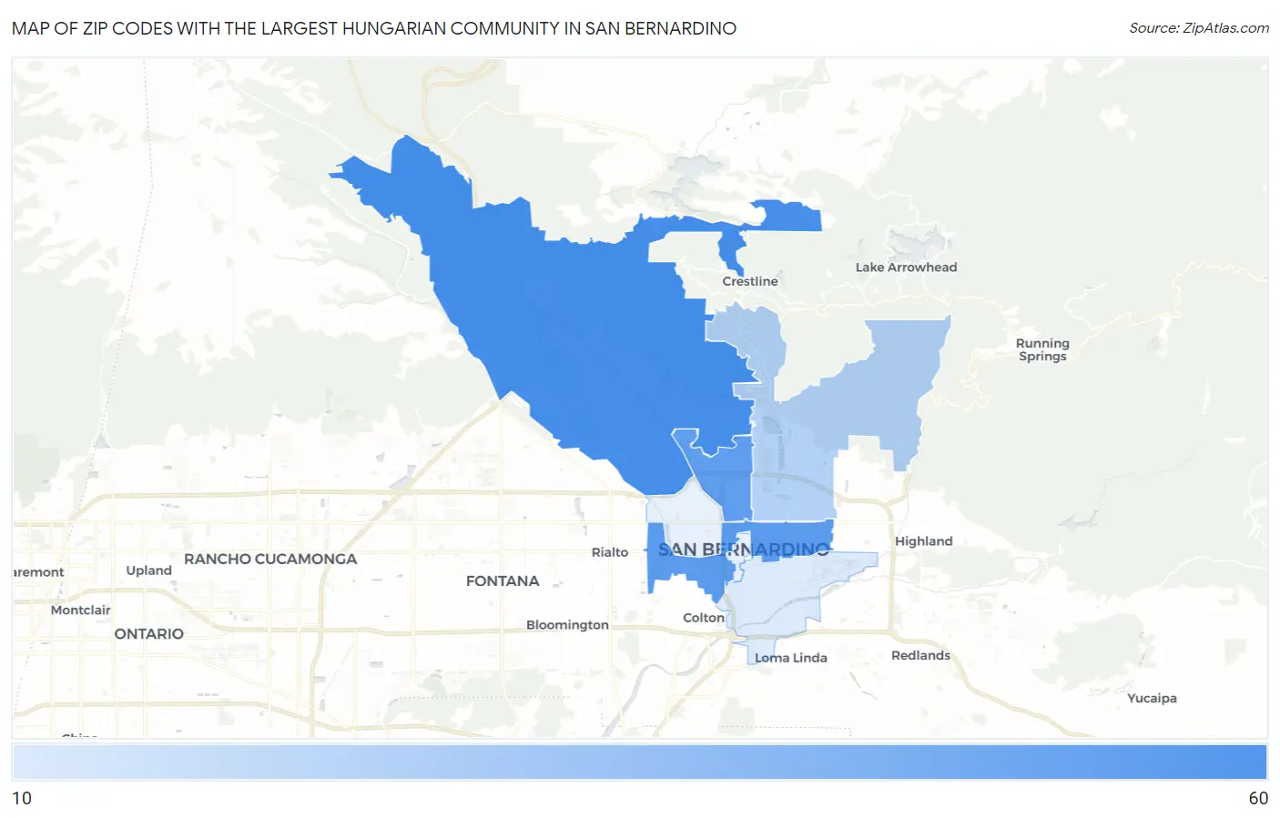The width and height of the screenshot is (1280, 818).
Task: Click the SAN BERNARDINO city label
Action: (x=744, y=550)
